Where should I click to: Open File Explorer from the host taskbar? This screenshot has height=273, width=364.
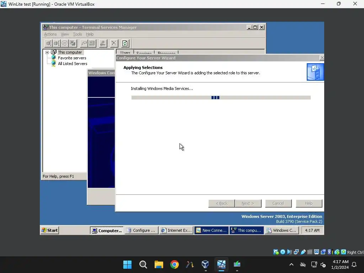pyautogui.click(x=159, y=264)
